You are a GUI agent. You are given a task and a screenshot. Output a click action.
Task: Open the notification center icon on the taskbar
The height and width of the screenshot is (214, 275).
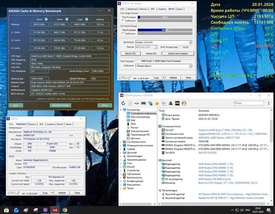point(269,210)
